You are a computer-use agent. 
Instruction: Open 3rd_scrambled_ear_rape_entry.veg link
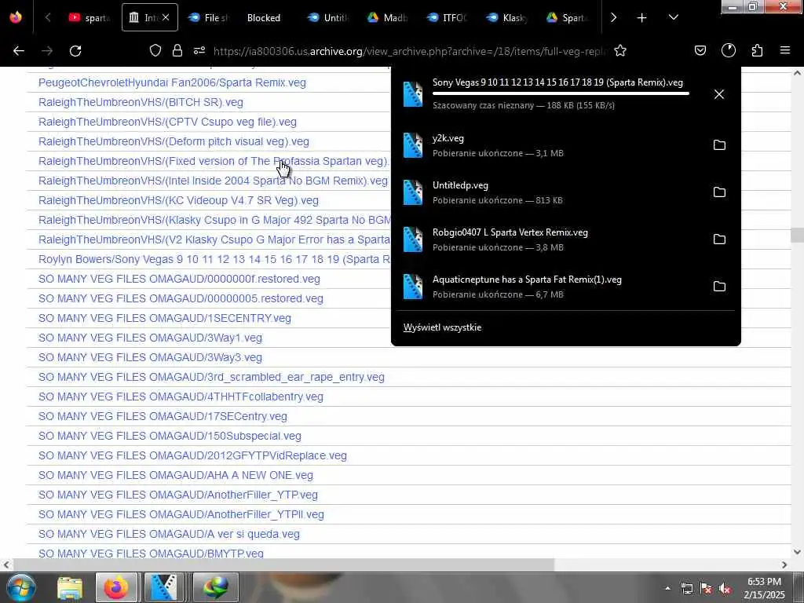click(x=211, y=377)
